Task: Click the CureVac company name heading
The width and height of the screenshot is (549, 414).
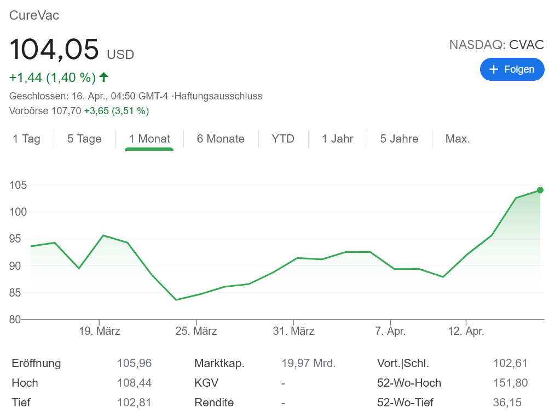Action: (34, 15)
